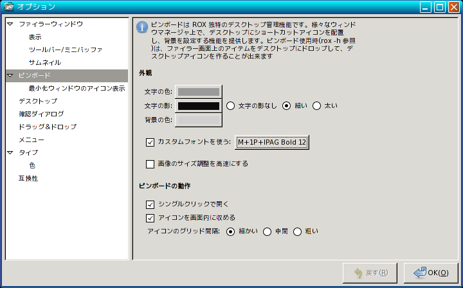Click the ピンボードの動作 section heading
Viewport: 463px width, 288px height.
(x=165, y=186)
